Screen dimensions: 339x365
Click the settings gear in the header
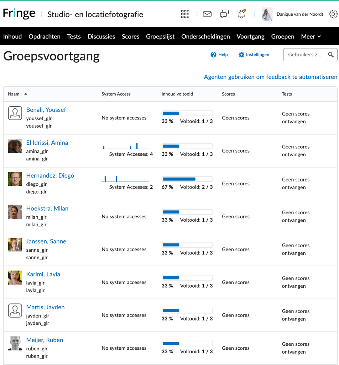333,14
